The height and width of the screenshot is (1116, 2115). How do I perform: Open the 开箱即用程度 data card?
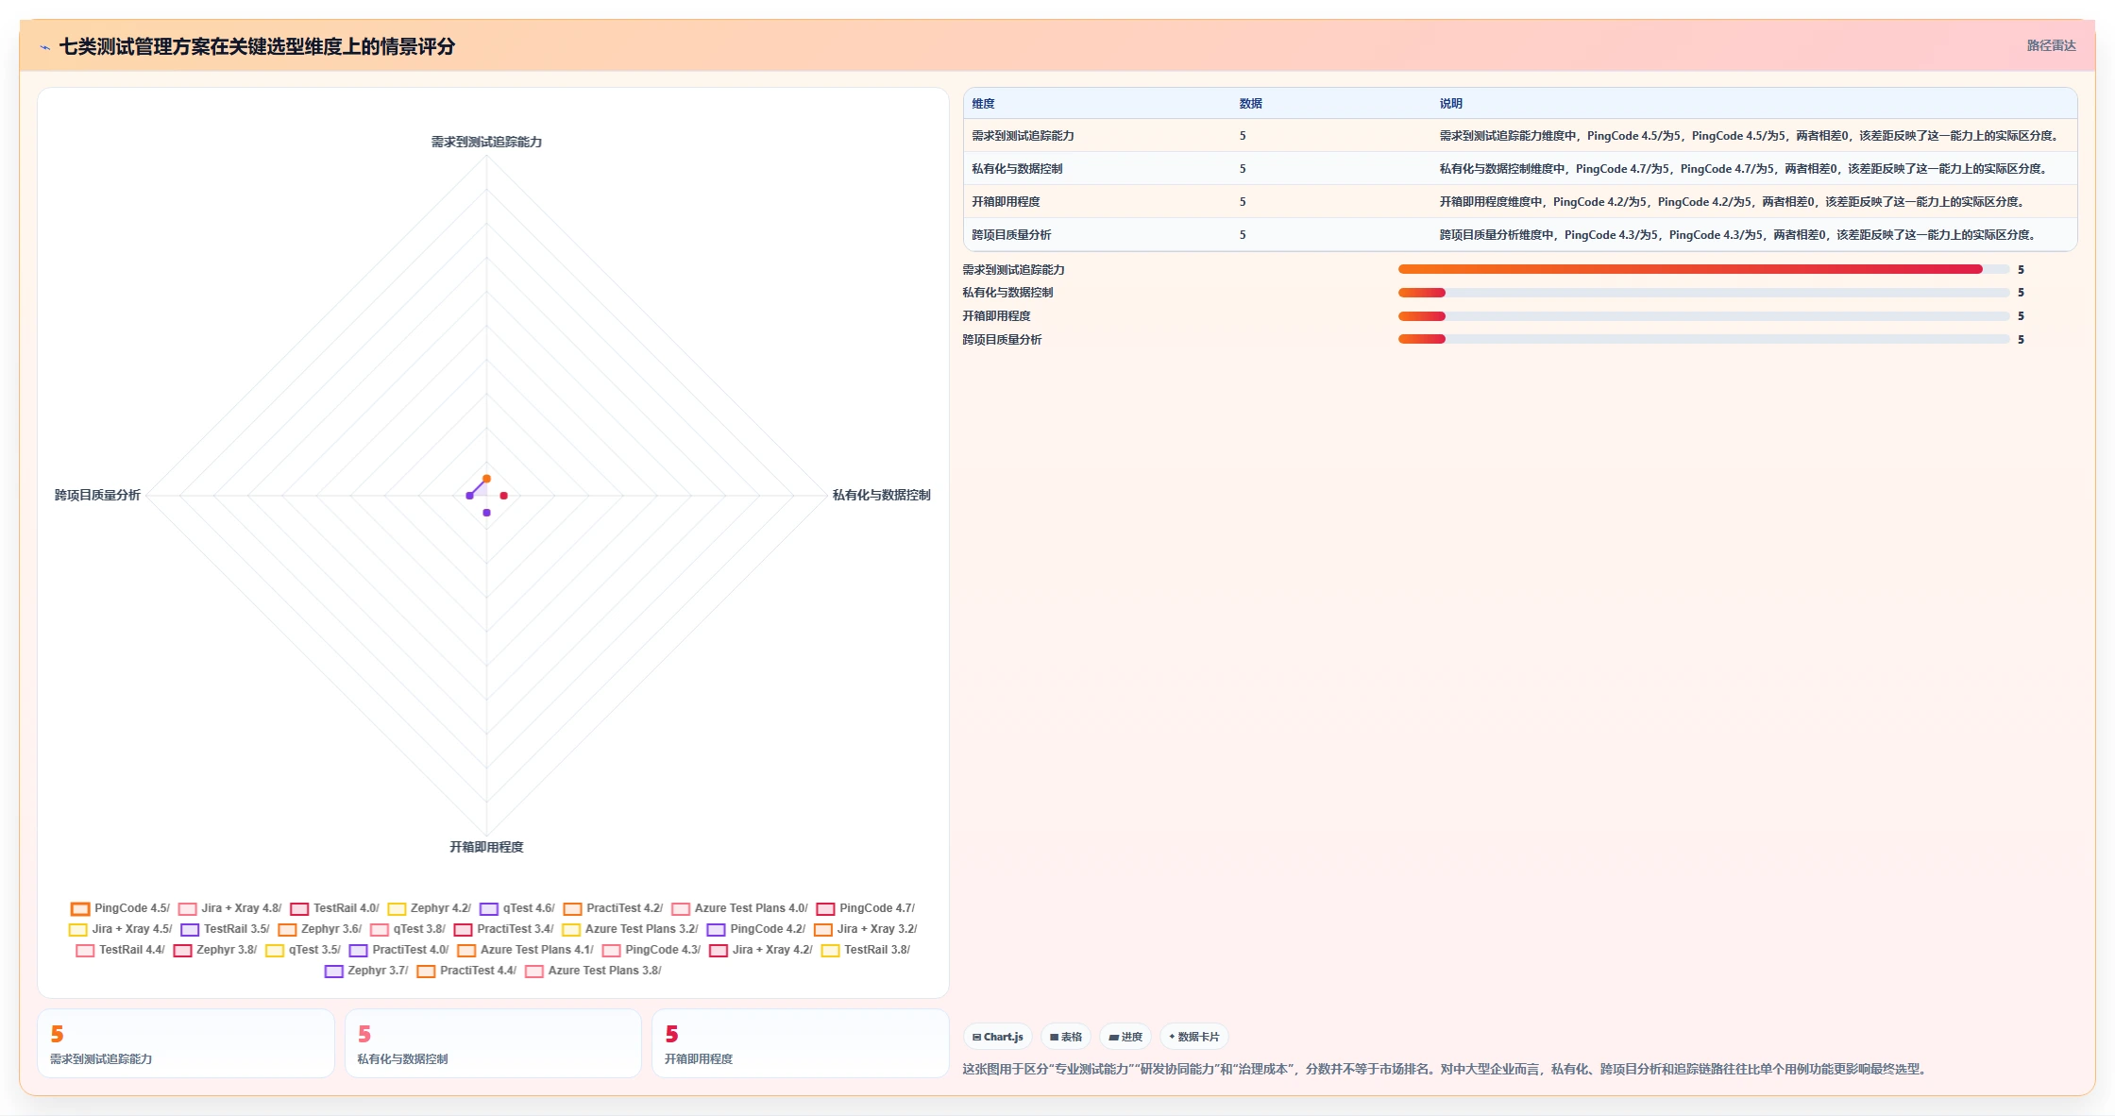tap(801, 1043)
